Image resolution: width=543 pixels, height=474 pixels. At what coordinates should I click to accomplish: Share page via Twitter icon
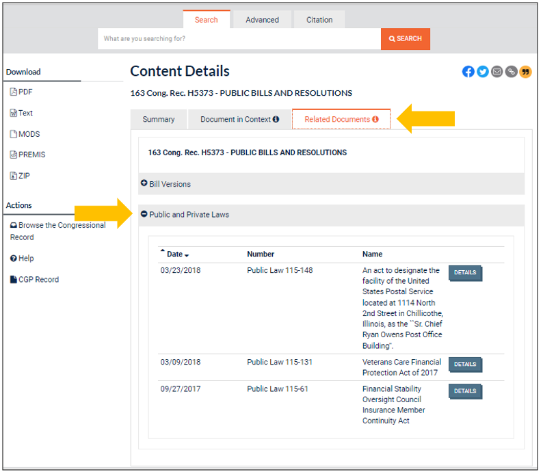tap(482, 72)
